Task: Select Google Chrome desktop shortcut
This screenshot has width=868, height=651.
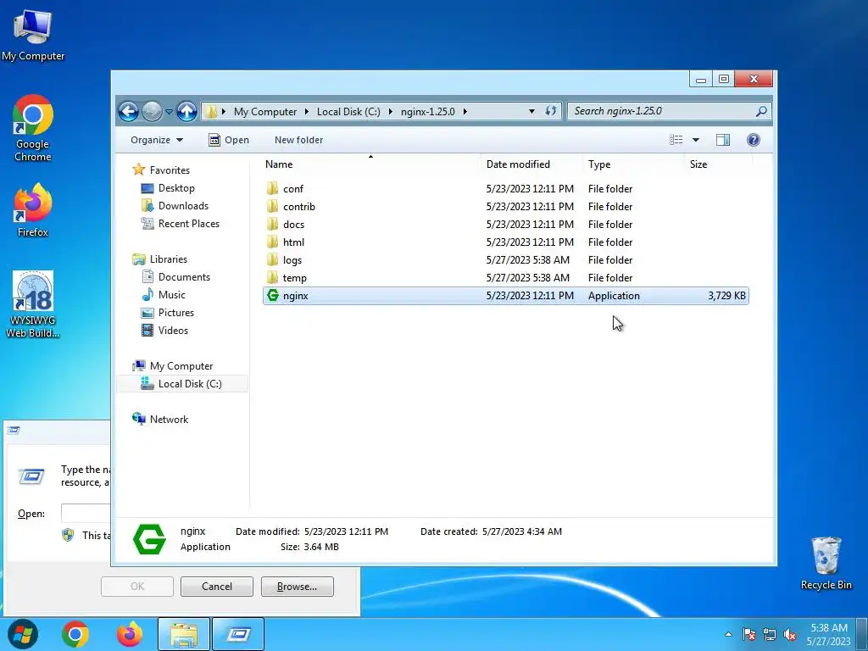Action: pyautogui.click(x=33, y=129)
